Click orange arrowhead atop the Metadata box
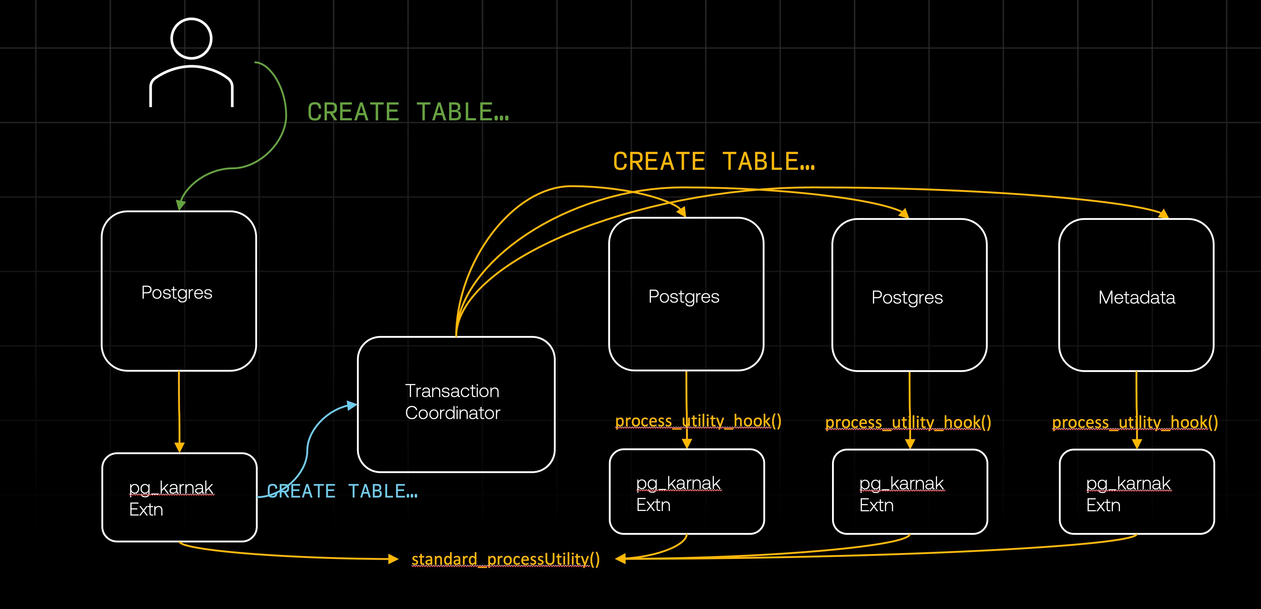Image resolution: width=1261 pixels, height=609 pixels. click(1164, 214)
